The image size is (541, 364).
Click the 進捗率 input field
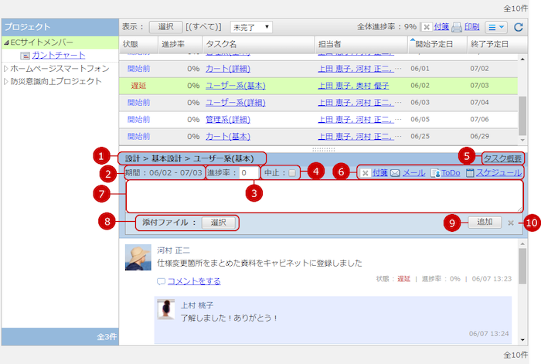click(249, 173)
